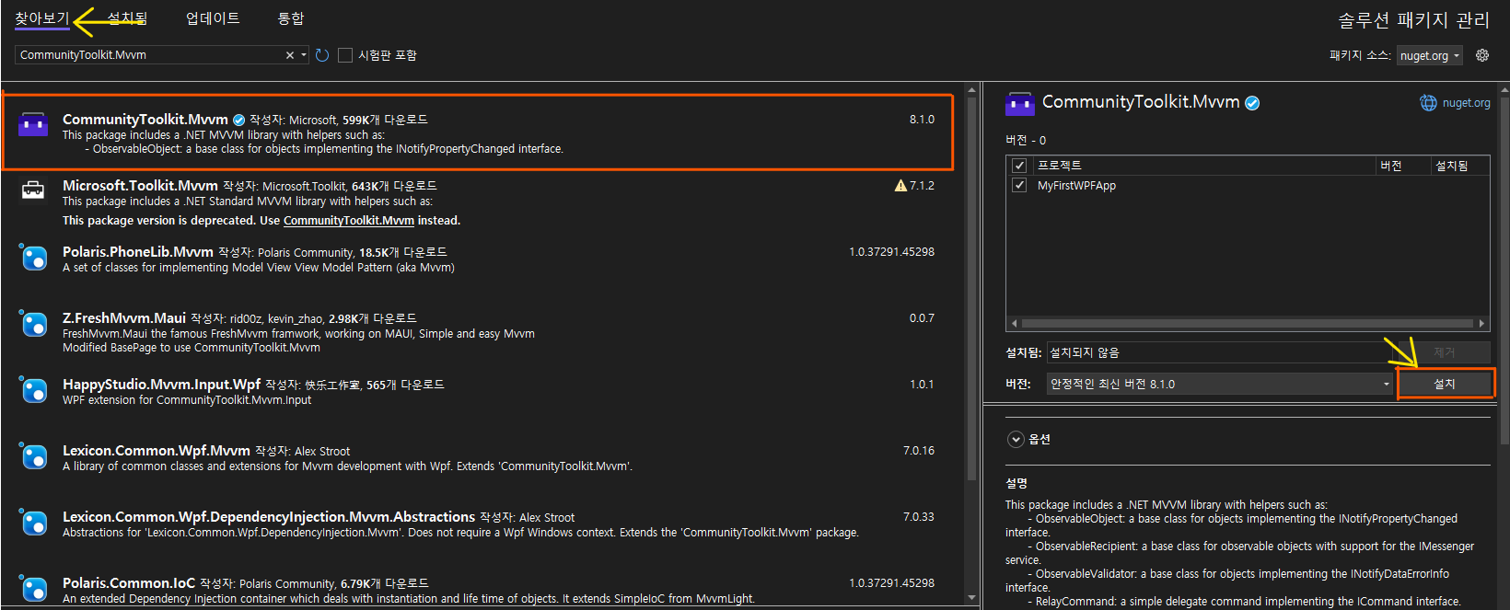Click the CommunityToolkit.Mvvm purple package icon in the list

(33, 124)
